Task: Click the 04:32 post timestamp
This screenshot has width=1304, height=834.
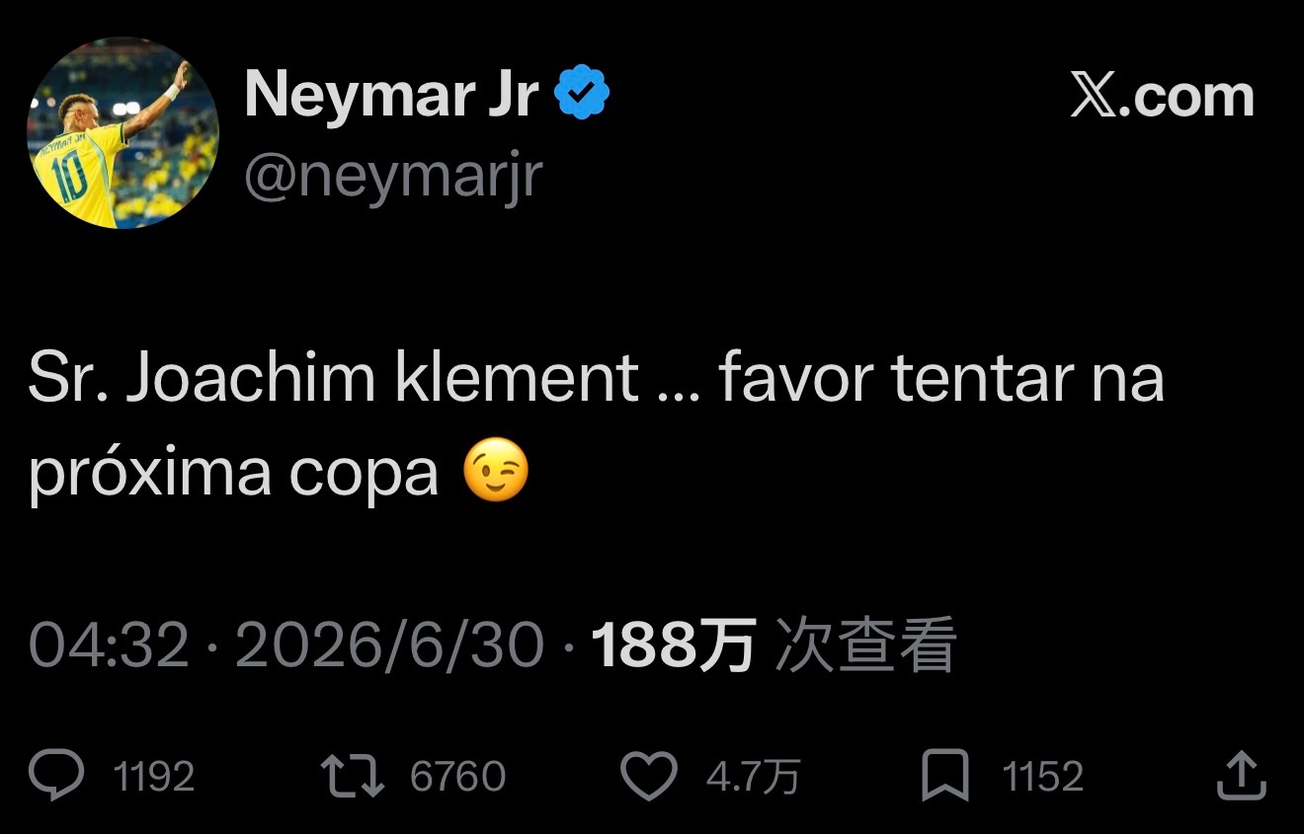Action: (x=109, y=645)
